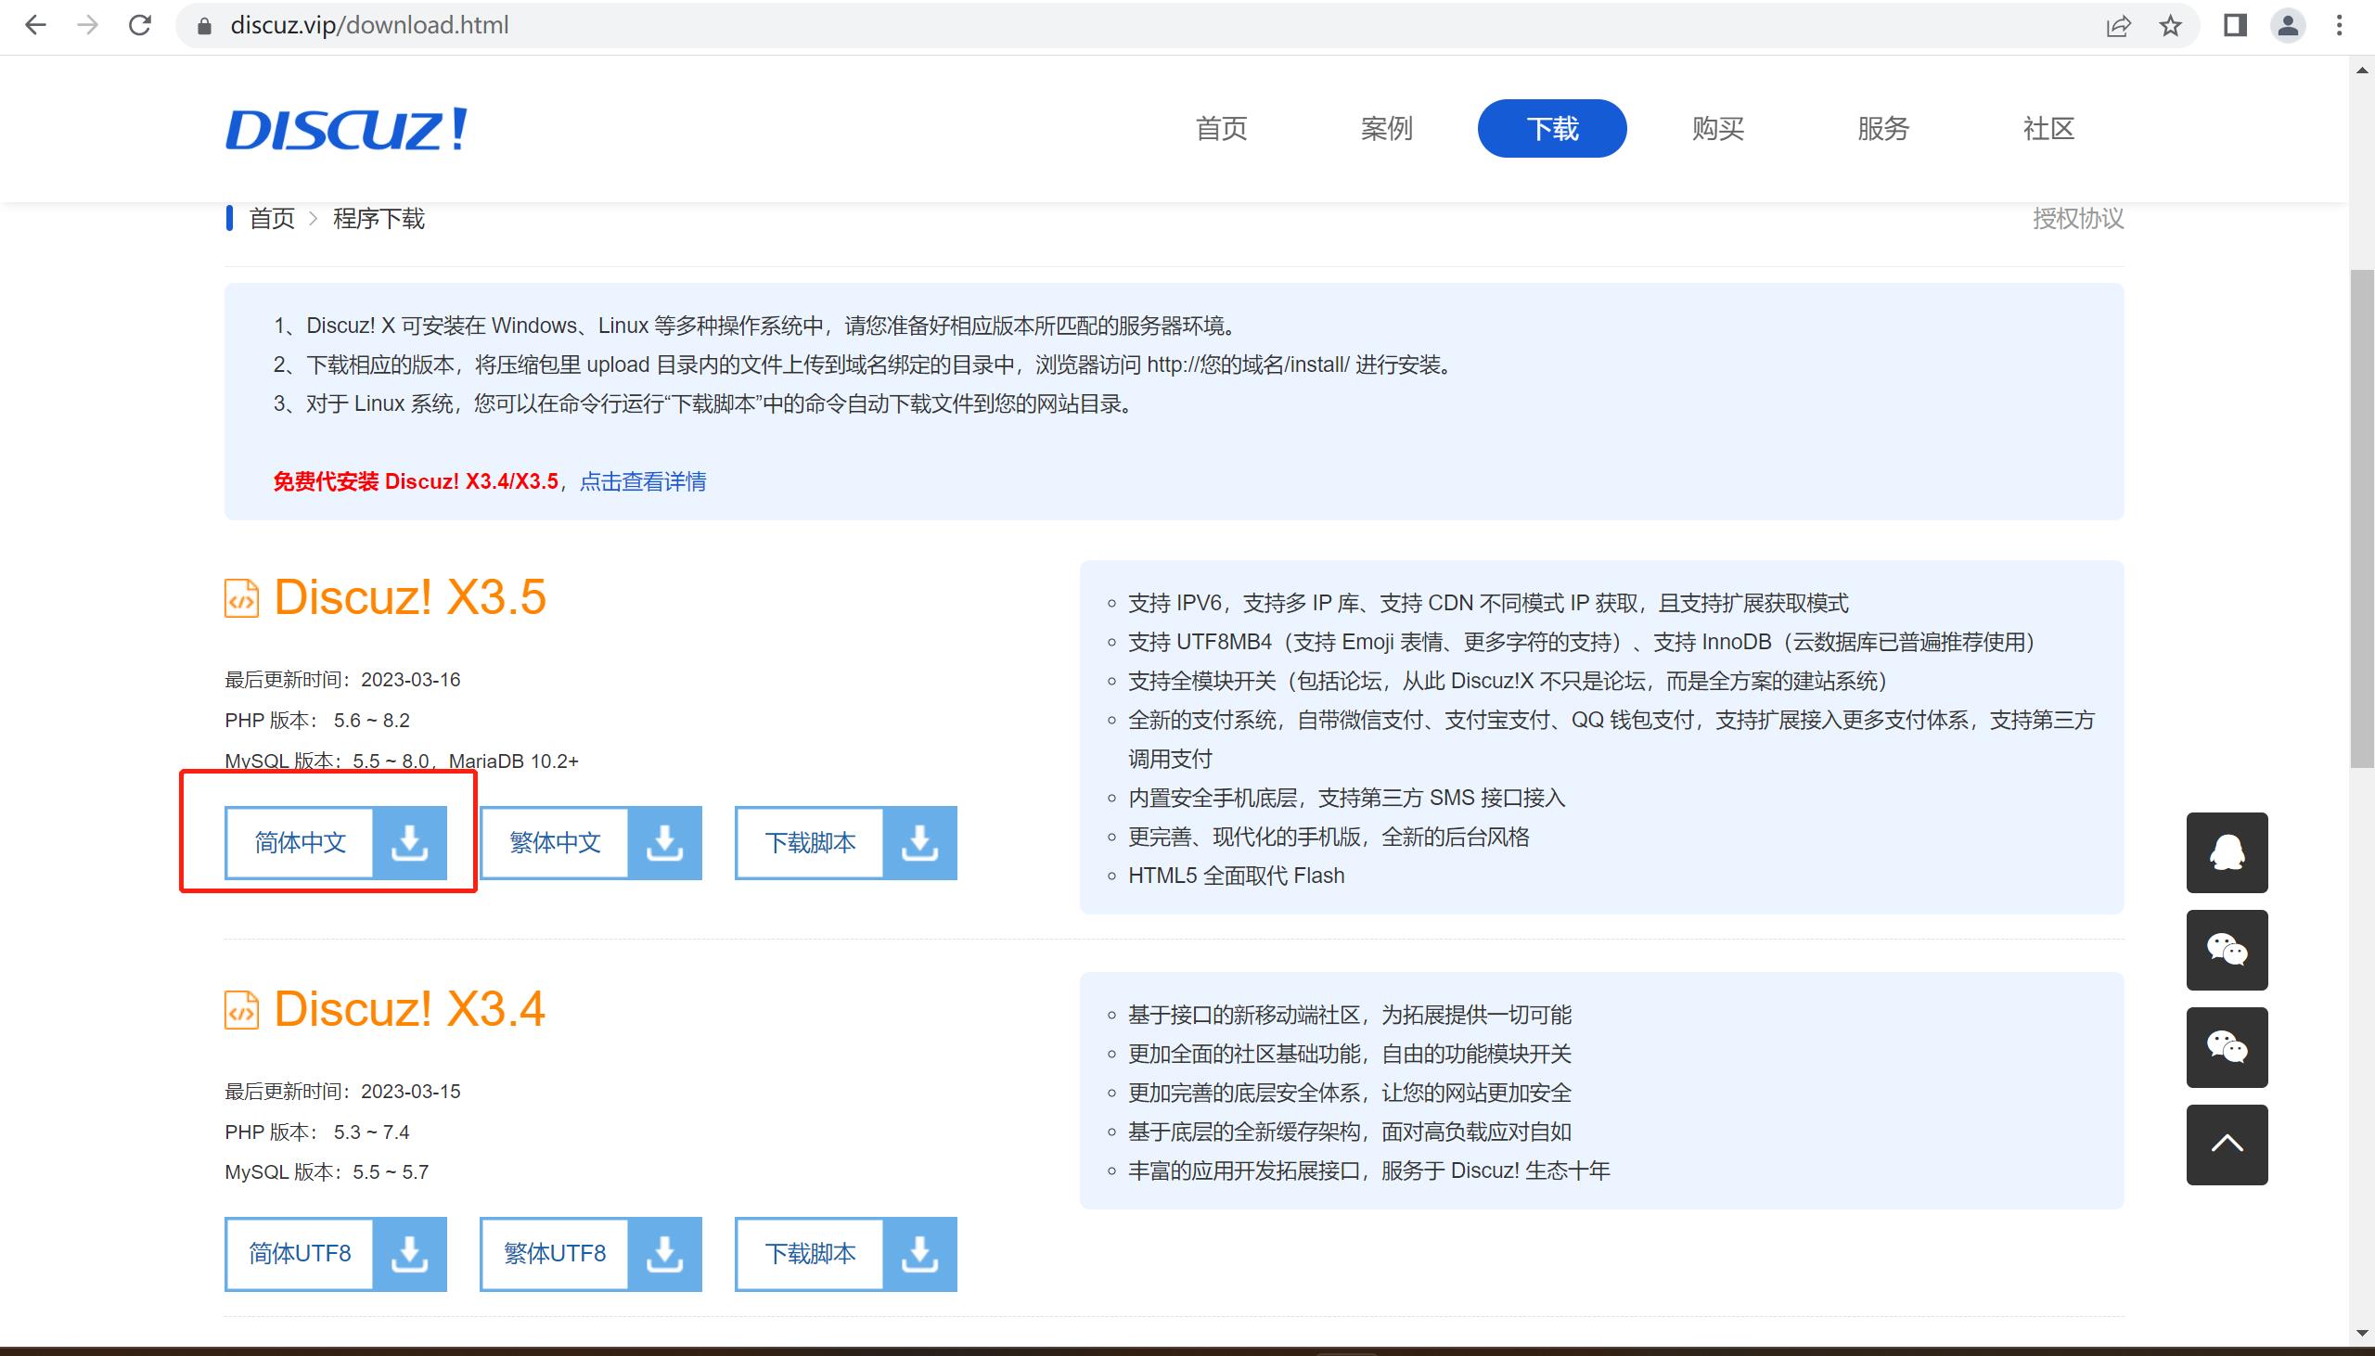The height and width of the screenshot is (1356, 2375).
Task: Open X3.5 下载脚本 button
Action: tap(846, 843)
